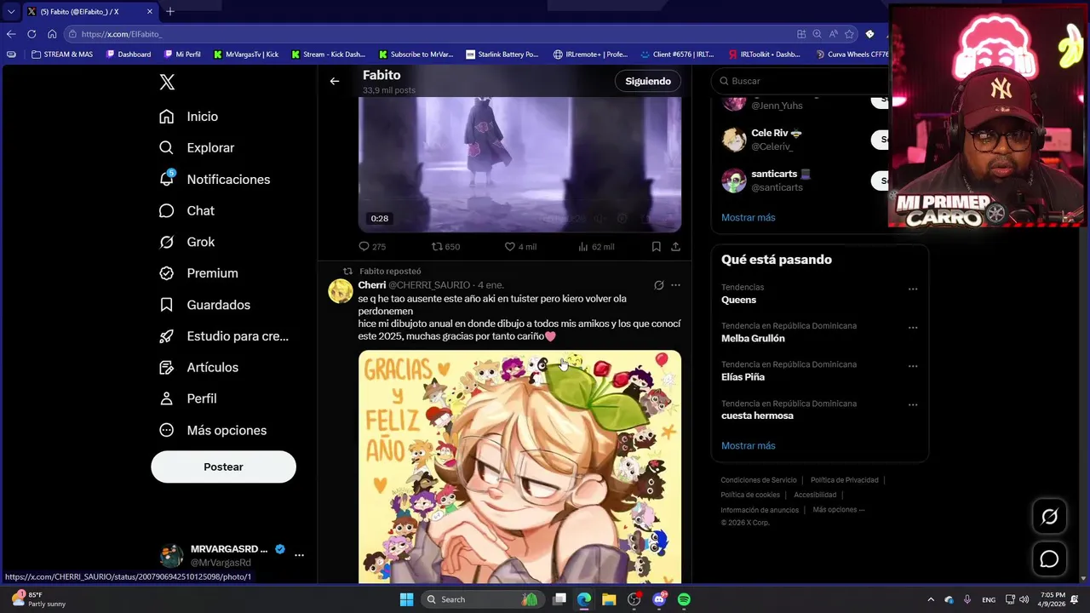The height and width of the screenshot is (613, 1090).
Task: Share the video post
Action: tap(675, 247)
